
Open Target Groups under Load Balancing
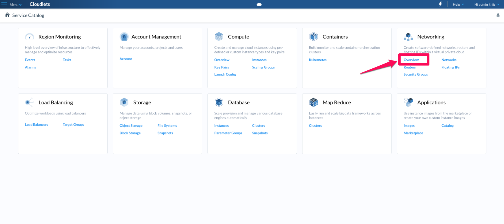tap(73, 125)
